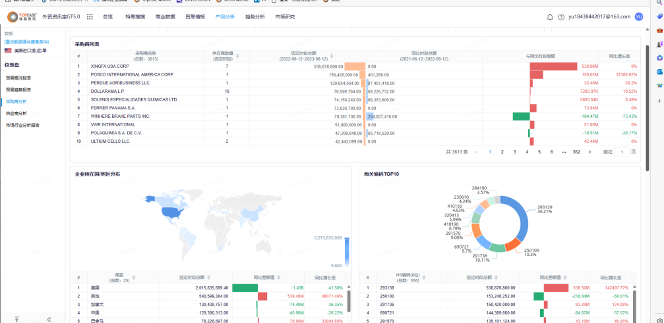Click the back-to-top icon in sidebar

tap(16, 319)
